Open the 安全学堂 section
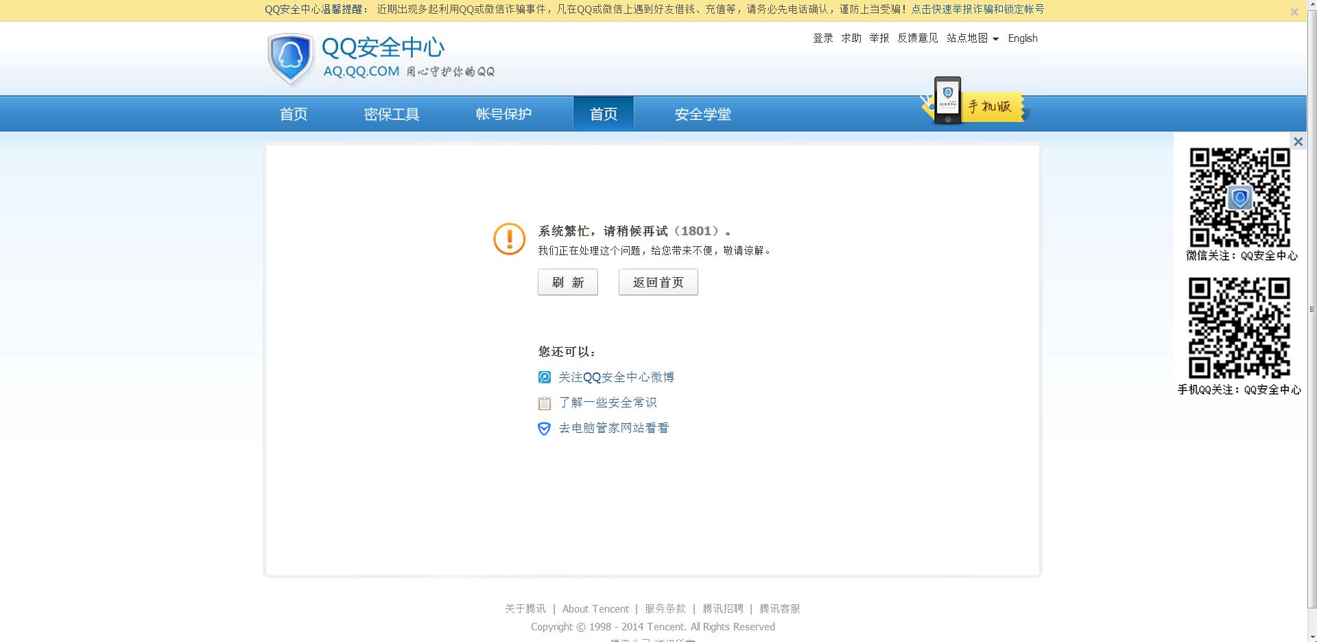Viewport: 1317px width, 642px height. click(x=702, y=114)
